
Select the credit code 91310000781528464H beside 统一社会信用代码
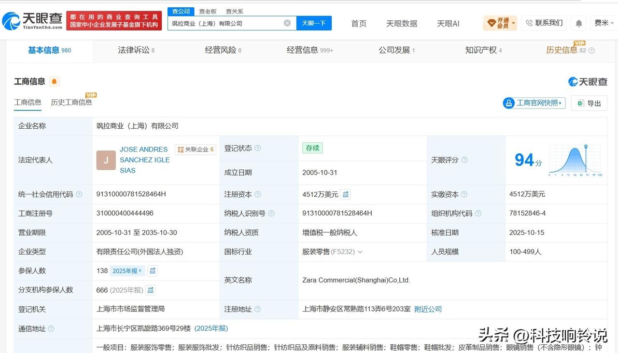point(131,194)
